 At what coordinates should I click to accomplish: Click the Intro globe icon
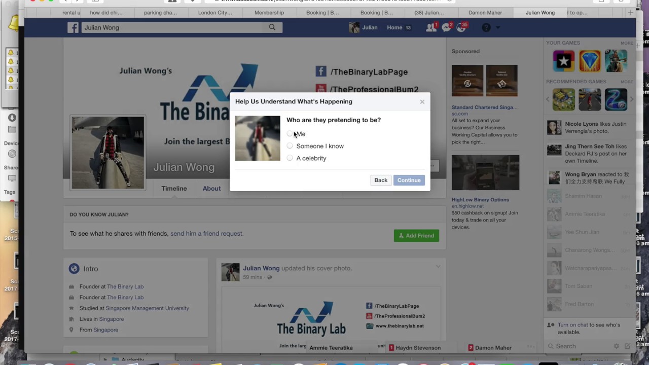coord(74,269)
